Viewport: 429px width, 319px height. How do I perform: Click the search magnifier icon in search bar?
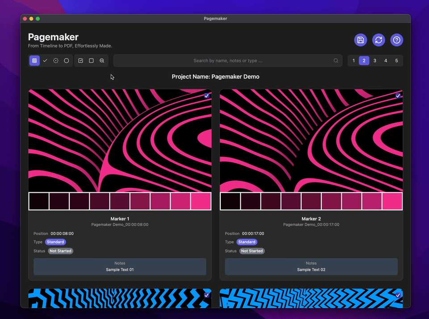click(336, 61)
